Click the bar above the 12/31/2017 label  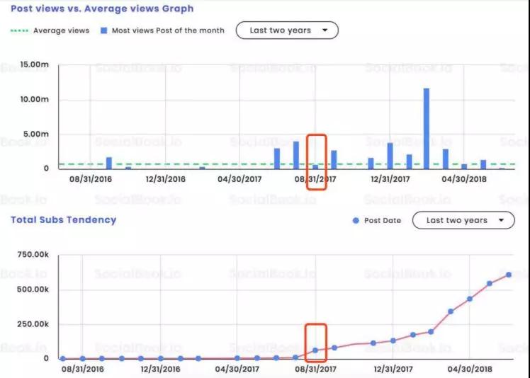tap(390, 156)
